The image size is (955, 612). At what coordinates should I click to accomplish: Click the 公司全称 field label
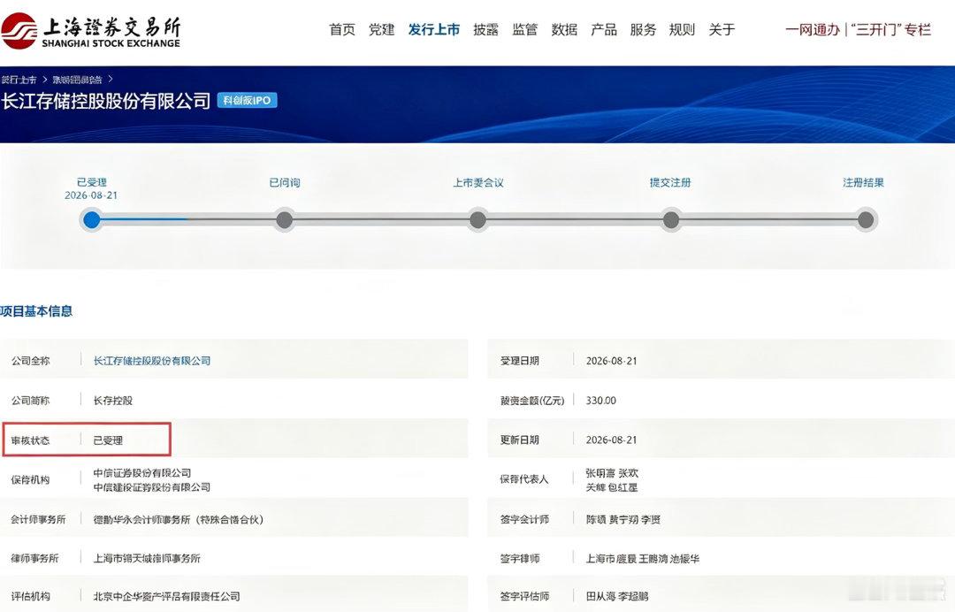point(30,361)
